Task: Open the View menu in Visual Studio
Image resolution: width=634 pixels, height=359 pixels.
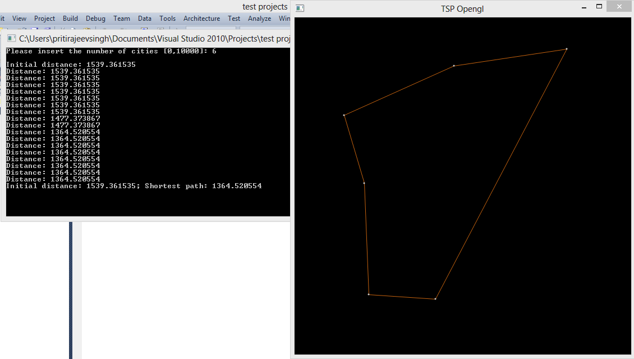Action: click(19, 19)
